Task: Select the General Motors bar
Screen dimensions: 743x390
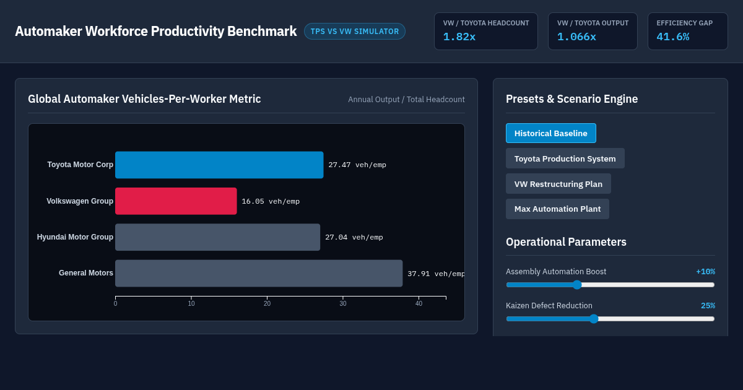Action: point(259,274)
